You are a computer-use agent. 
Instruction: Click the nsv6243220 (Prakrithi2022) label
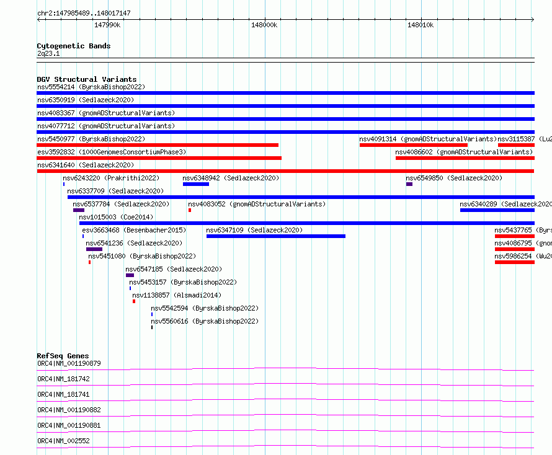111,178
